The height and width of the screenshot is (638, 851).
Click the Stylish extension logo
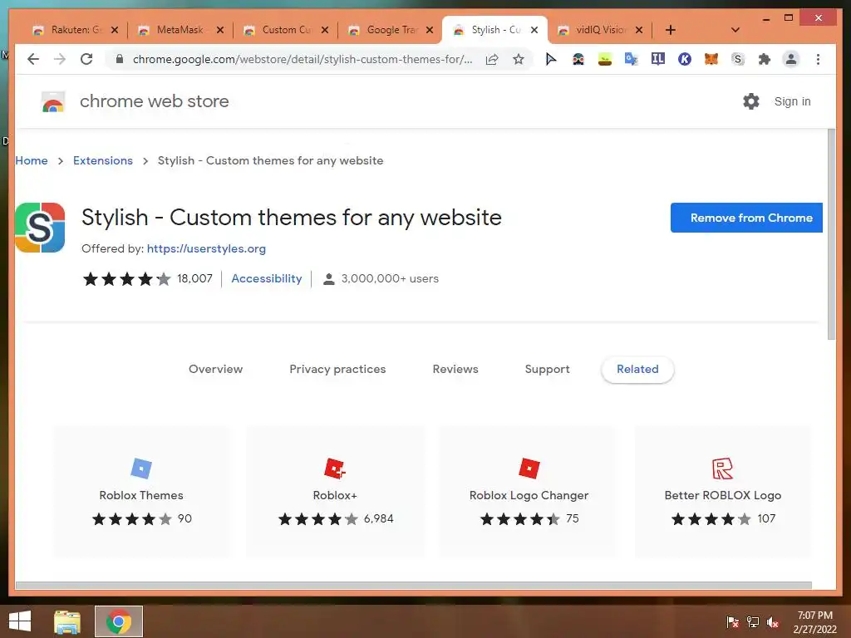point(40,228)
